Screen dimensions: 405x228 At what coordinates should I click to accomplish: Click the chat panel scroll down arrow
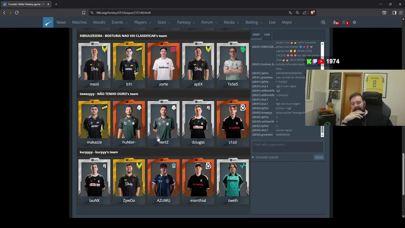pos(322,135)
